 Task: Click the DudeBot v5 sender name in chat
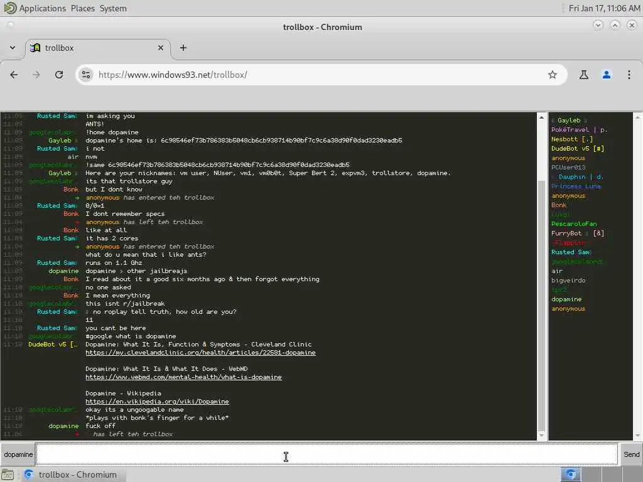point(53,345)
